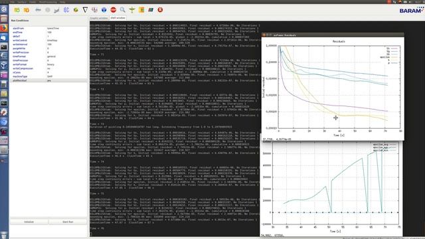
Task: Click the red system tray indicator icon
Action: 389,1
